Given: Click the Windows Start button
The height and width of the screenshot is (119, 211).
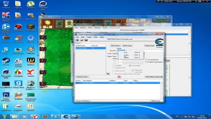Looking at the screenshot, I should pos(4,116).
